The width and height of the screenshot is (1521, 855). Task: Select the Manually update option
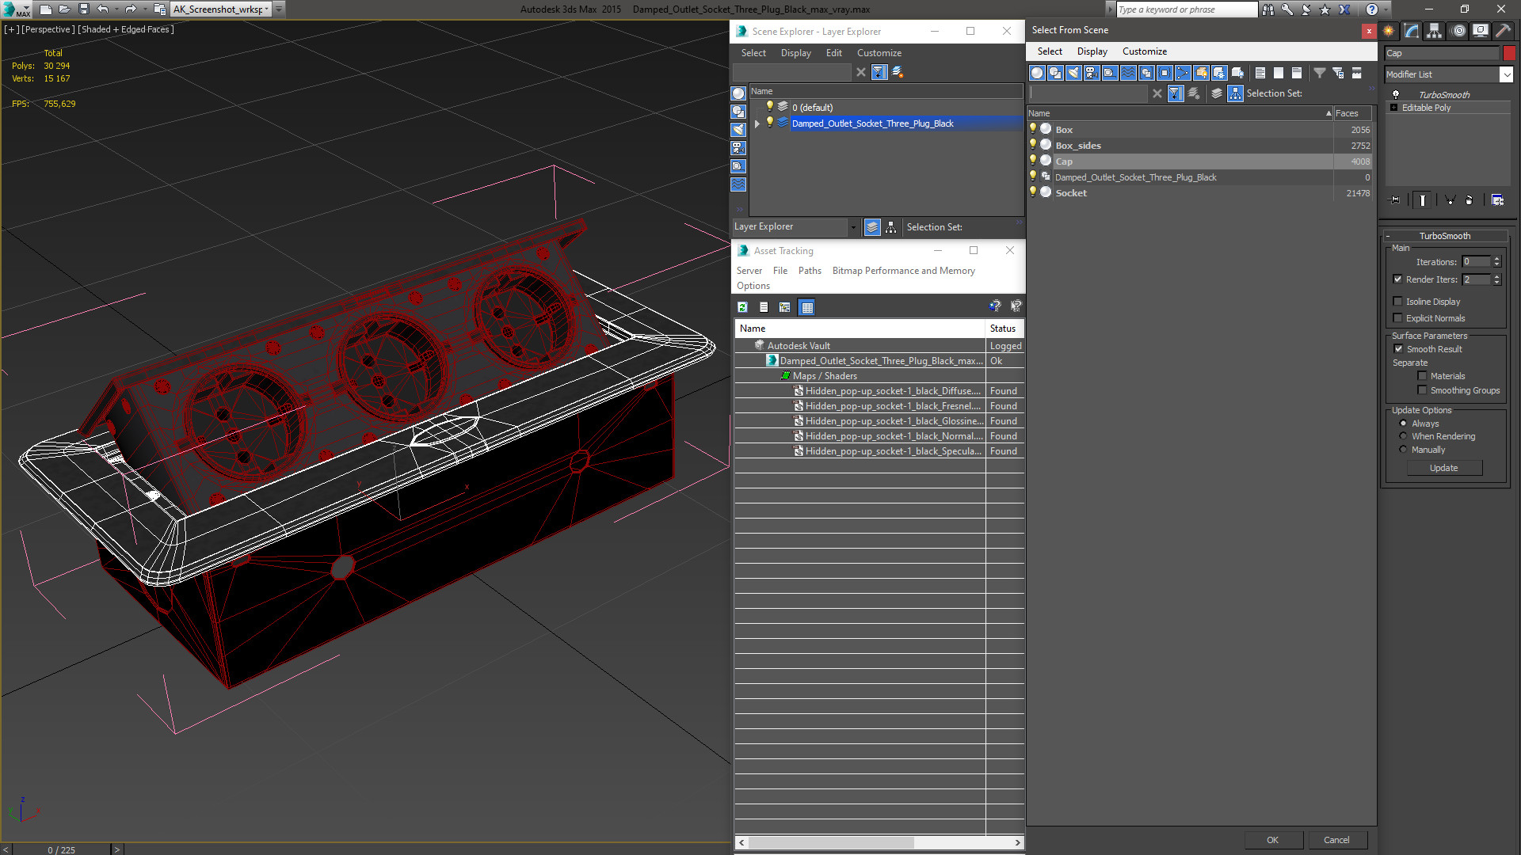(x=1404, y=450)
